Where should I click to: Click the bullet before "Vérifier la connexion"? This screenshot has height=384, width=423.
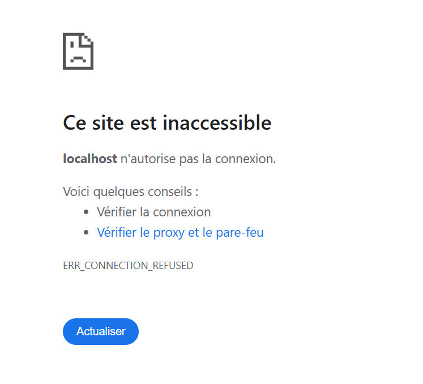coord(86,212)
